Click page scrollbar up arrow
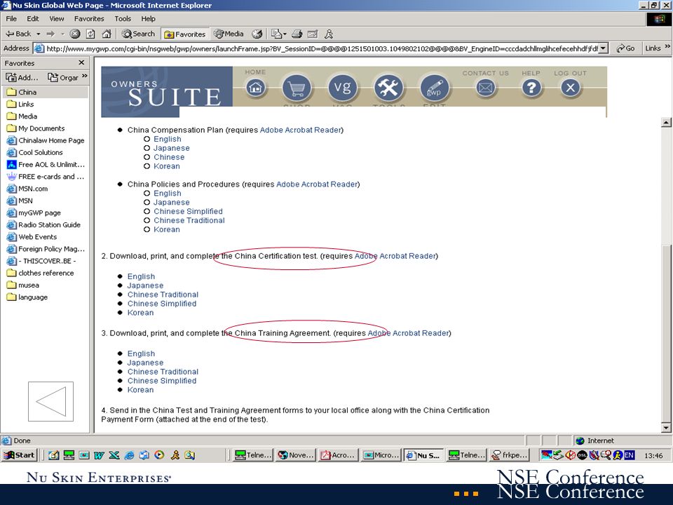The height and width of the screenshot is (505, 673). 666,122
